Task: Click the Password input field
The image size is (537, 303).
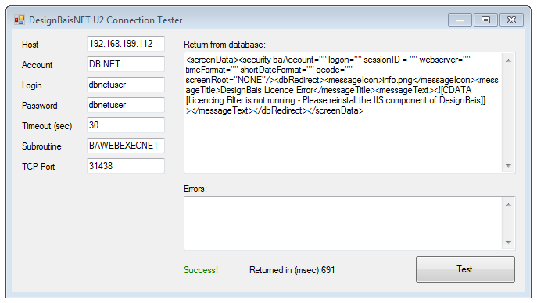Action: coord(126,105)
